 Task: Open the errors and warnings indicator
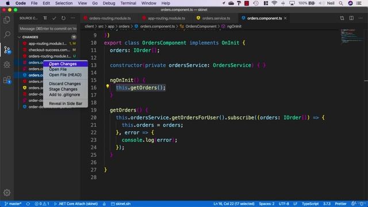click(x=42, y=204)
